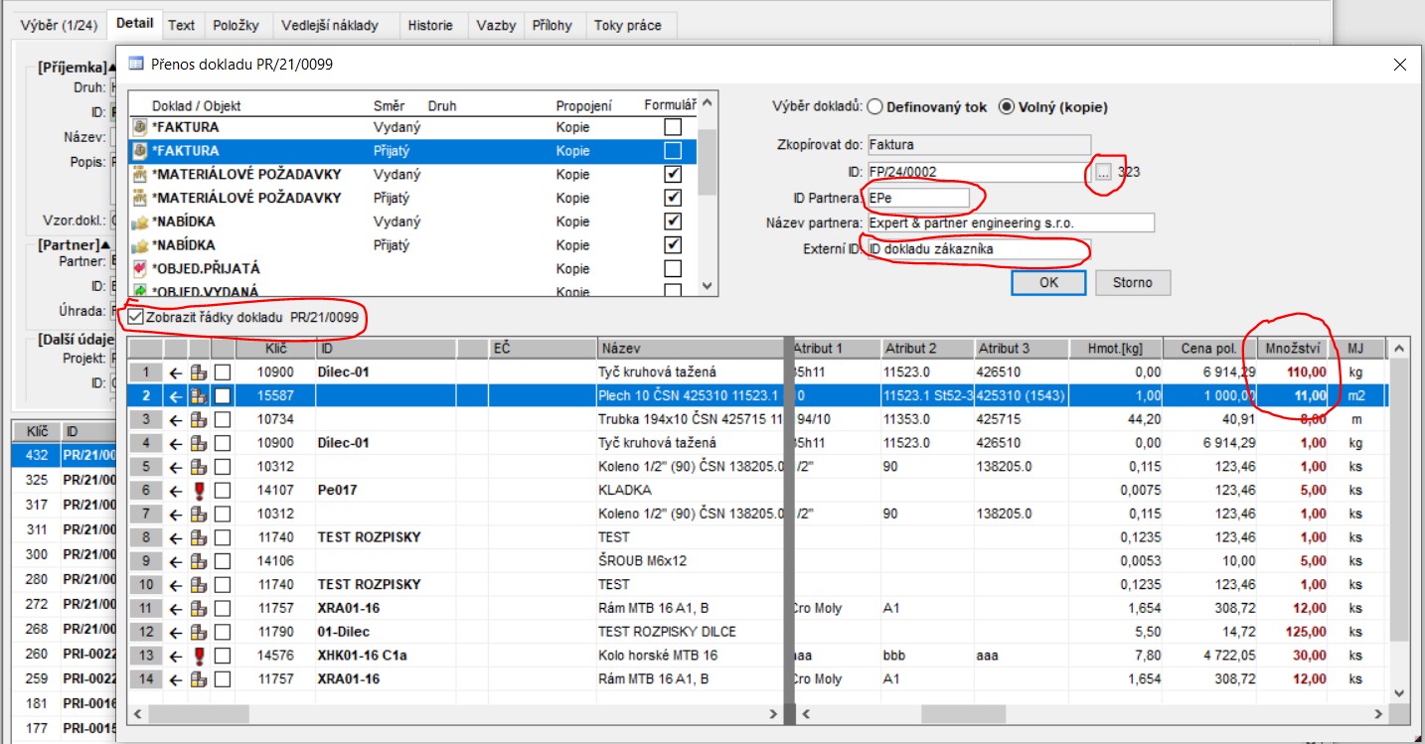Click the icon of Vydaný MATERIÁLOVÉ POŽADAVKY row
1425x744 pixels.
tap(140, 174)
